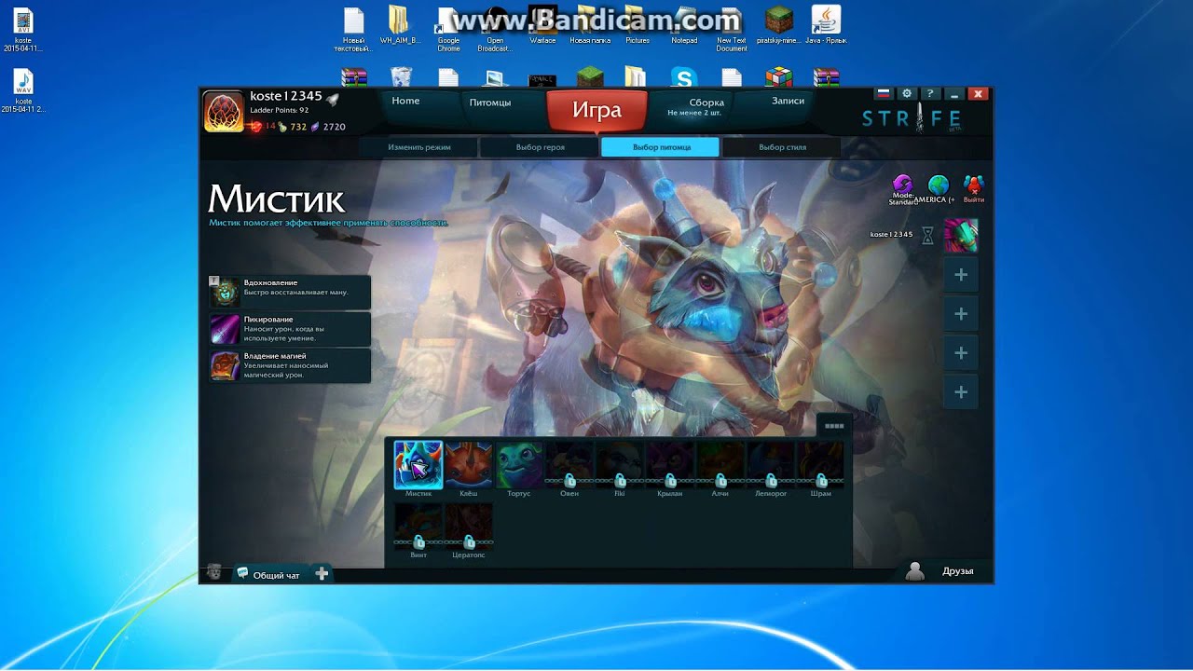Click the rocket icon beside koste12345
This screenshot has width=1193, height=671.
pyautogui.click(x=332, y=99)
